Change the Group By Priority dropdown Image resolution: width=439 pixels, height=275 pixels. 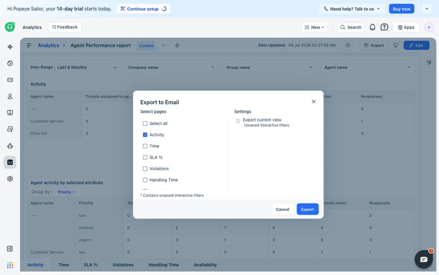tap(66, 192)
